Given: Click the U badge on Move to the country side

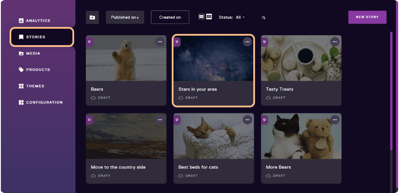Looking at the screenshot, I should (89, 120).
